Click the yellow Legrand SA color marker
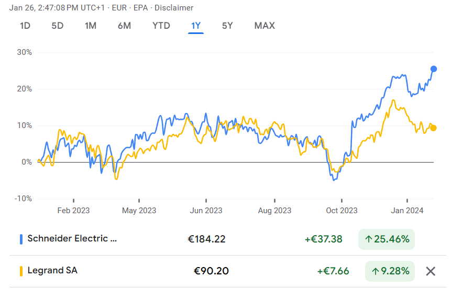This screenshot has width=462, height=289. (x=21, y=271)
